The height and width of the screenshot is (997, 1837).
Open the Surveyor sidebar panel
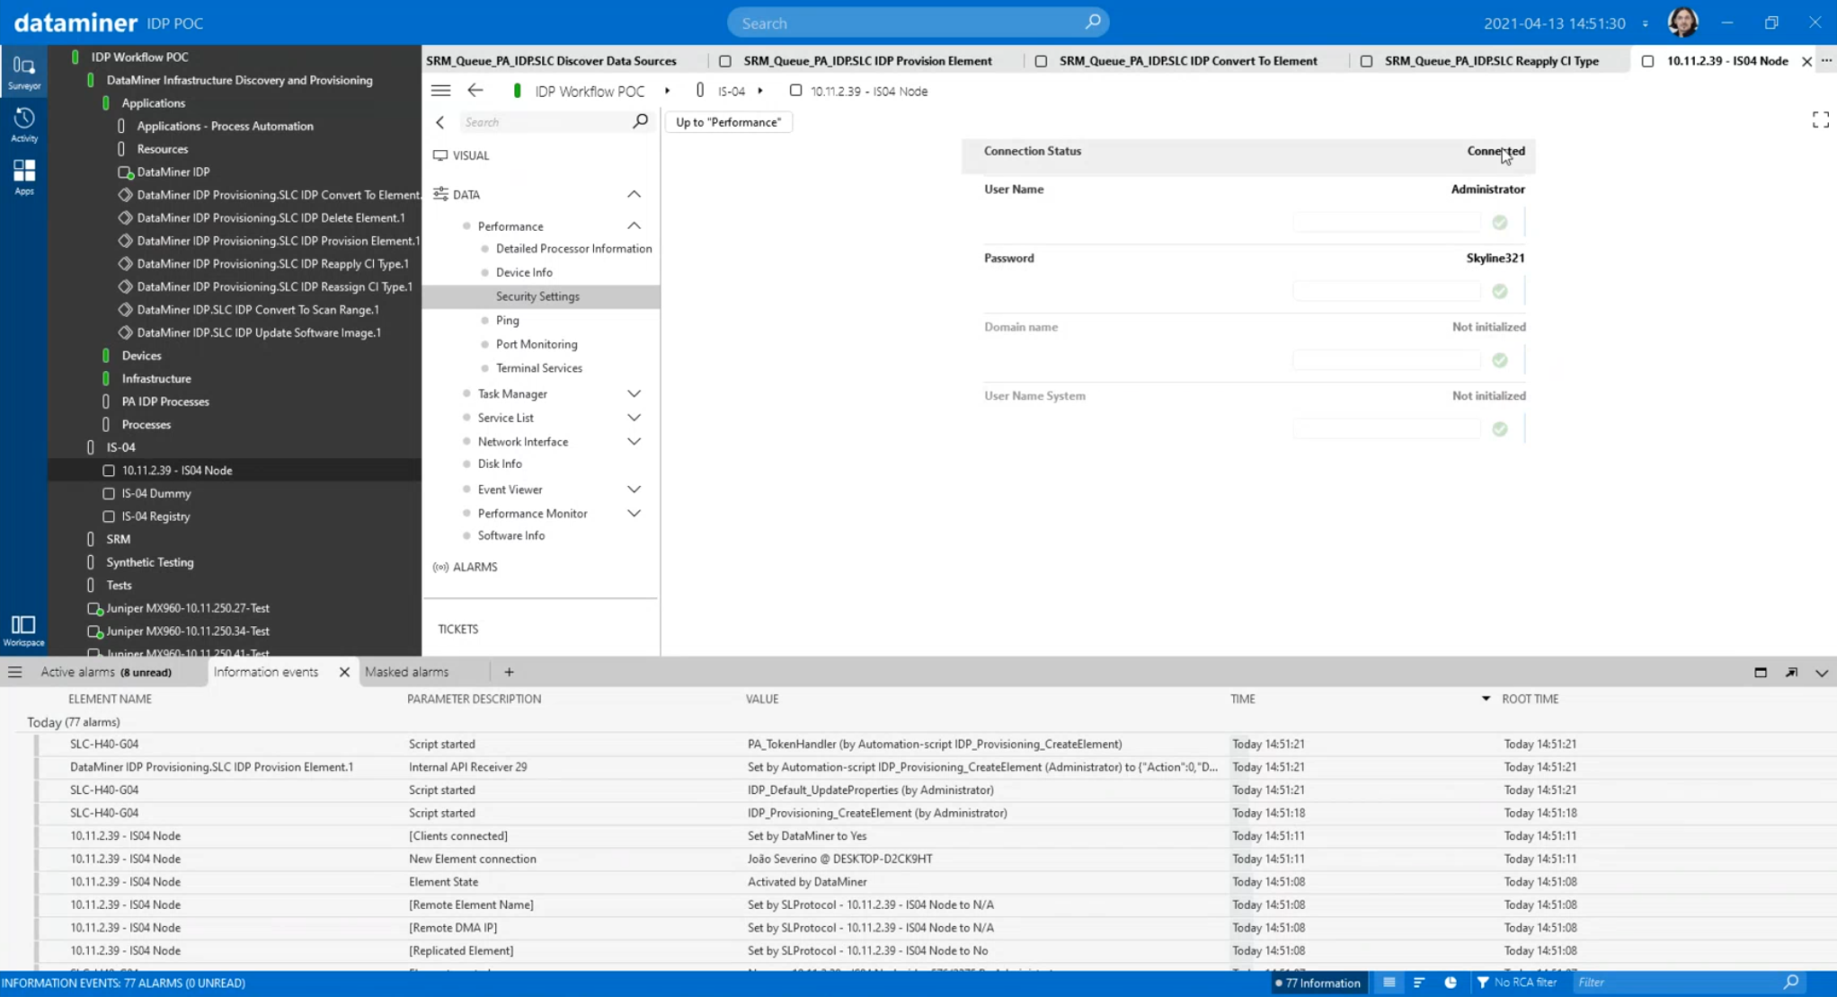[24, 72]
